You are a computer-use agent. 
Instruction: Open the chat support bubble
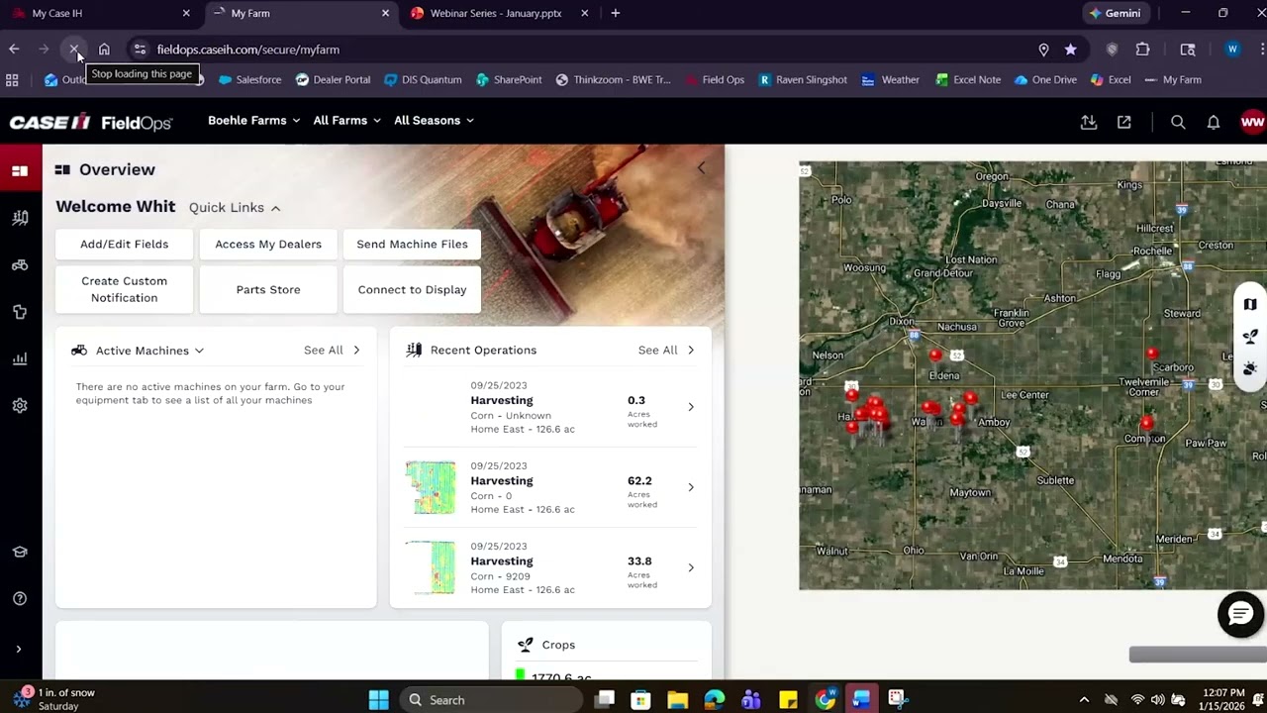[x=1240, y=615]
